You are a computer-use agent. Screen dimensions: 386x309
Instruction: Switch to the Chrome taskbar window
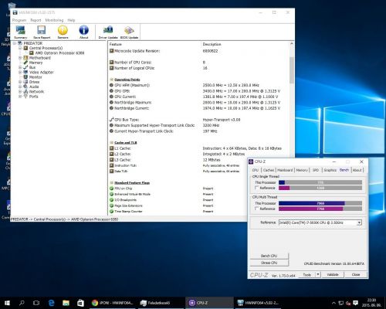(112, 303)
